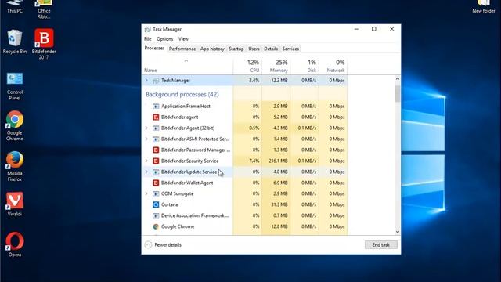The image size is (501, 282).
Task: Click the End task button
Action: (x=381, y=245)
